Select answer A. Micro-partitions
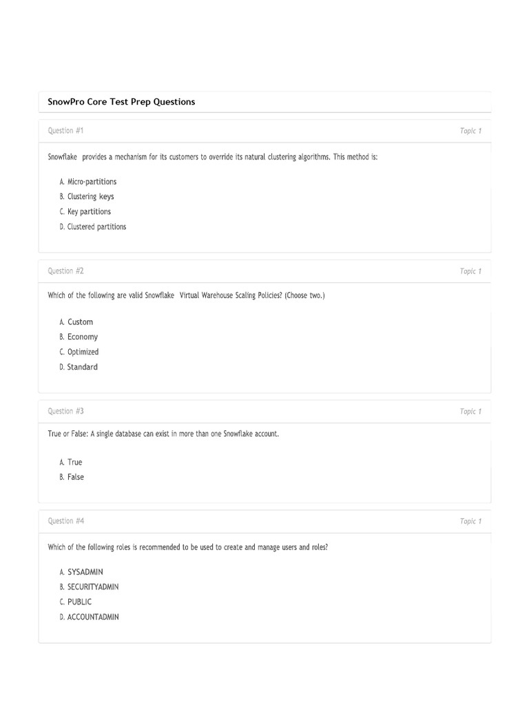529x705 pixels. pyautogui.click(x=88, y=182)
